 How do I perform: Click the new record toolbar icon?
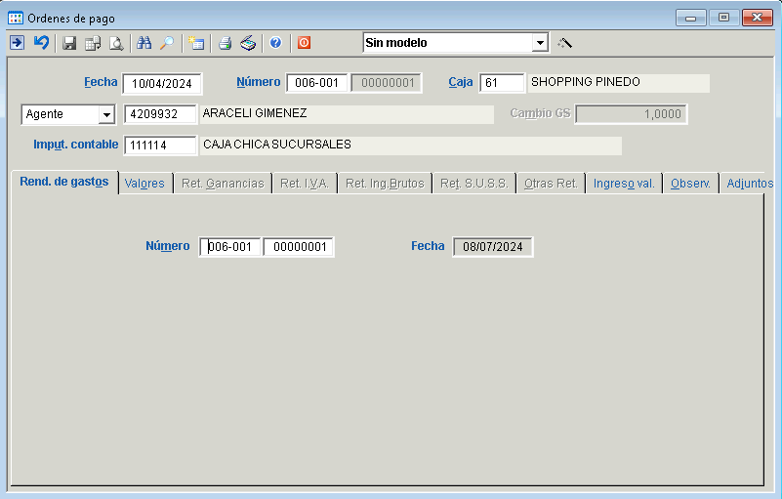coord(196,43)
